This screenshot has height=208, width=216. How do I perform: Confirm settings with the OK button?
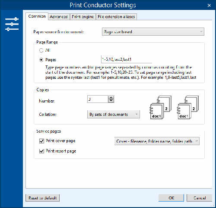coord(171,198)
